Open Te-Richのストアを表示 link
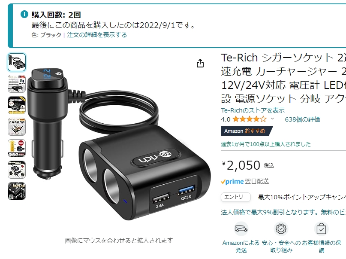The width and height of the screenshot is (346, 259). (253, 110)
